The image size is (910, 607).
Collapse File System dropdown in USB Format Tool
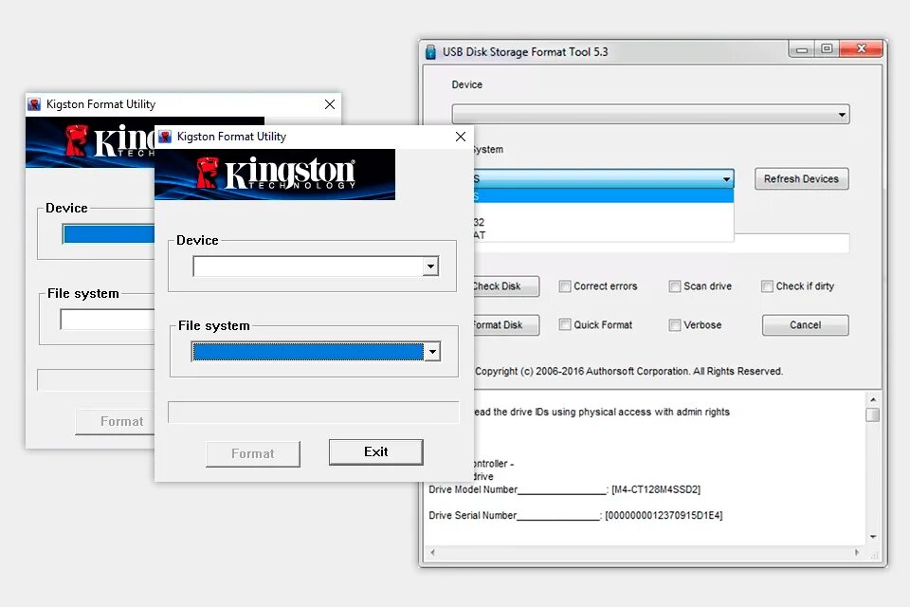726,179
